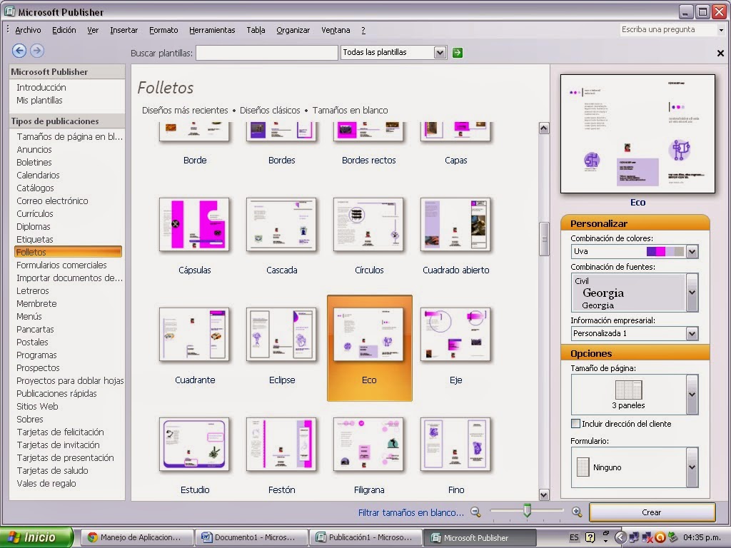Close the template pane with the X icon
731x548 pixels.
[x=720, y=53]
